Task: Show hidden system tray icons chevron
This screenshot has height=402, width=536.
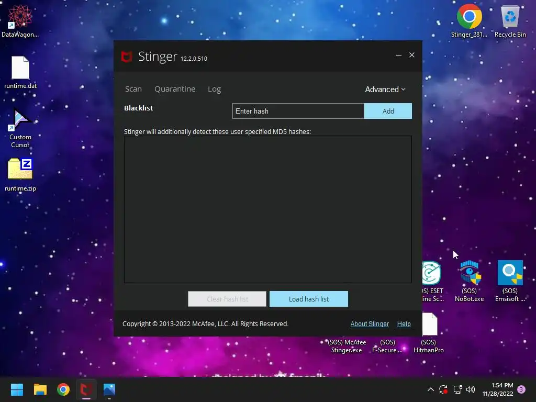Action: [431, 389]
